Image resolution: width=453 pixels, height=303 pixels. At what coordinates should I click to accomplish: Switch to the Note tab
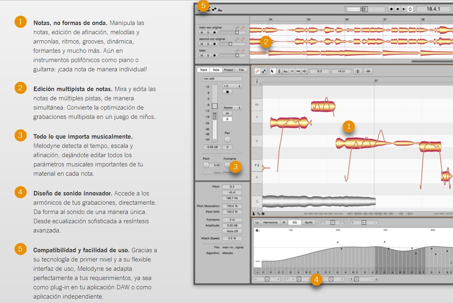(216, 70)
